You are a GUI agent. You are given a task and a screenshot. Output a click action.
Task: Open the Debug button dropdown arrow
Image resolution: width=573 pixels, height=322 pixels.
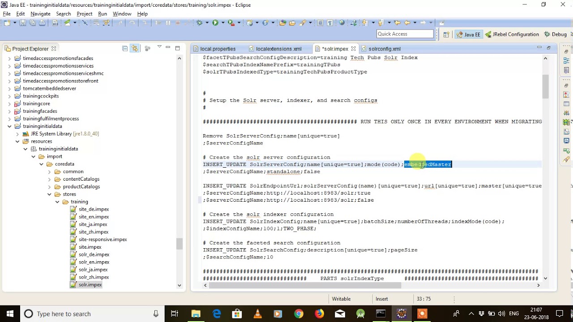[x=207, y=22]
